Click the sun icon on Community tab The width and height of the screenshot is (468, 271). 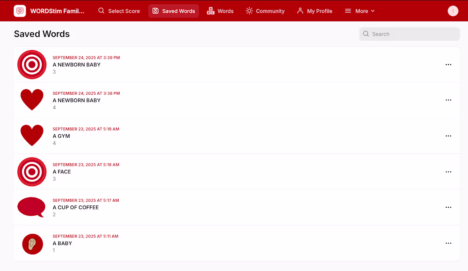pos(249,11)
